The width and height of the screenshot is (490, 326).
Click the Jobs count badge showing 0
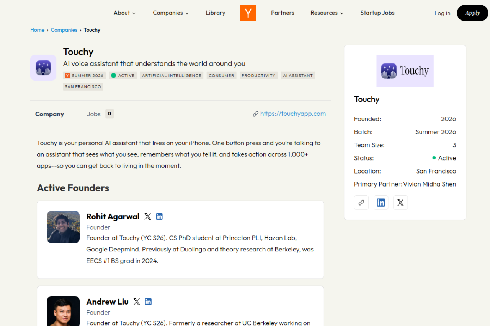(x=109, y=114)
